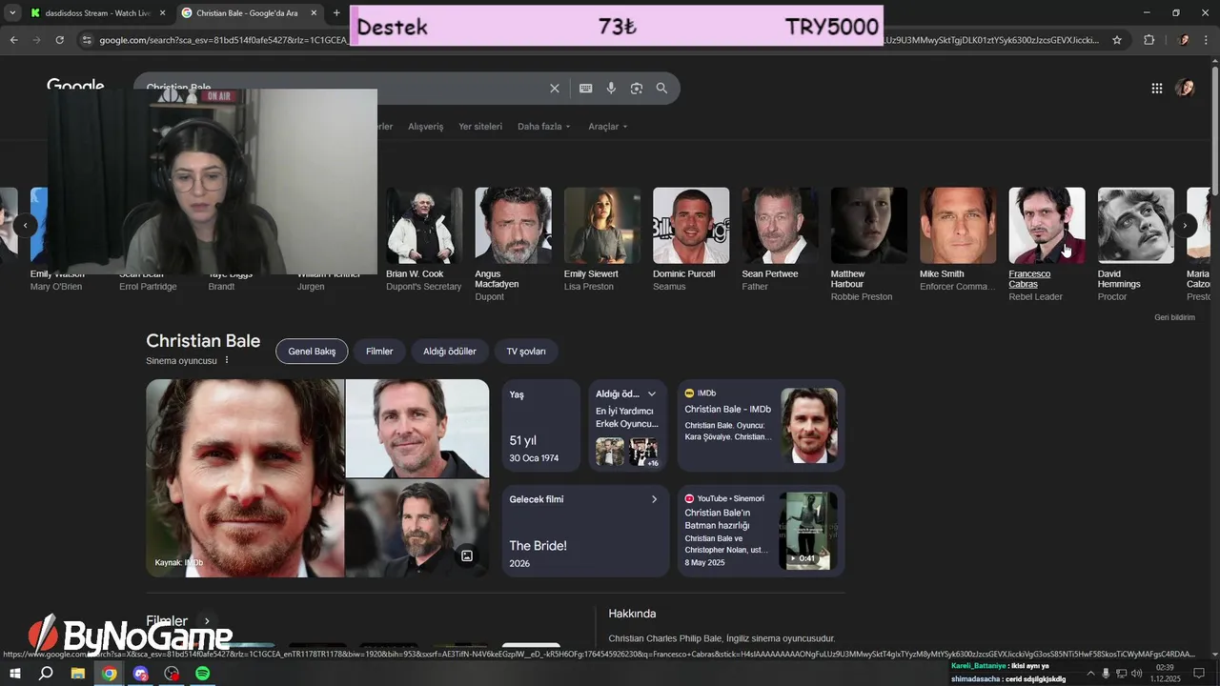
Task: Open Brian W. Cook cast photo
Action: (424, 226)
